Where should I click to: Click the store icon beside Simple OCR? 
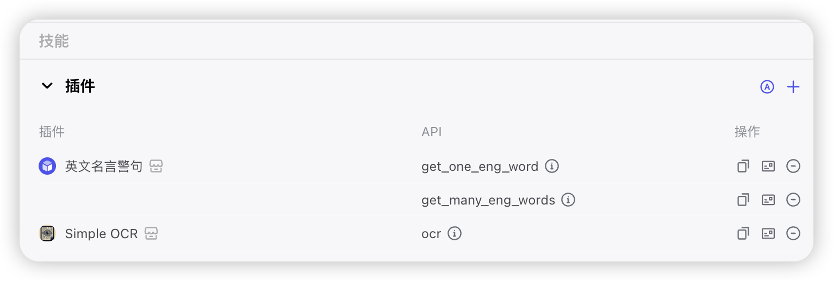click(151, 233)
